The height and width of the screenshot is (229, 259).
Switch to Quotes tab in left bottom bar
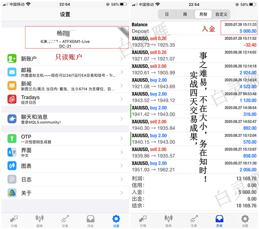click(14, 221)
